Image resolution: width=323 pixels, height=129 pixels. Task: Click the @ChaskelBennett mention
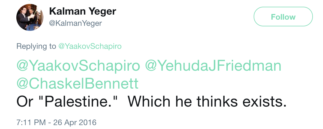point(78,84)
